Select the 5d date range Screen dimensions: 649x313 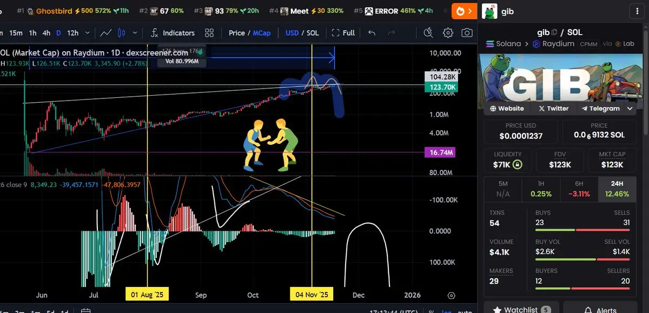tap(50, 311)
